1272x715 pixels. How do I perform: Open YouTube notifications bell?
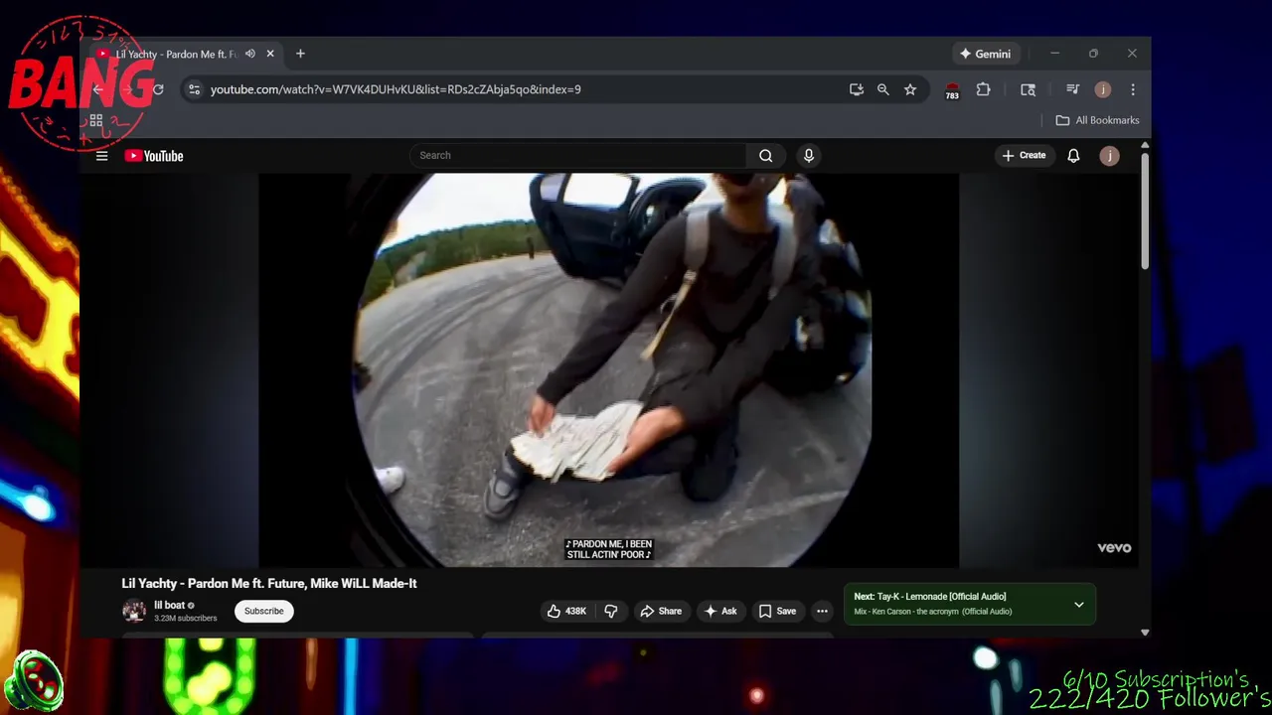(x=1073, y=156)
